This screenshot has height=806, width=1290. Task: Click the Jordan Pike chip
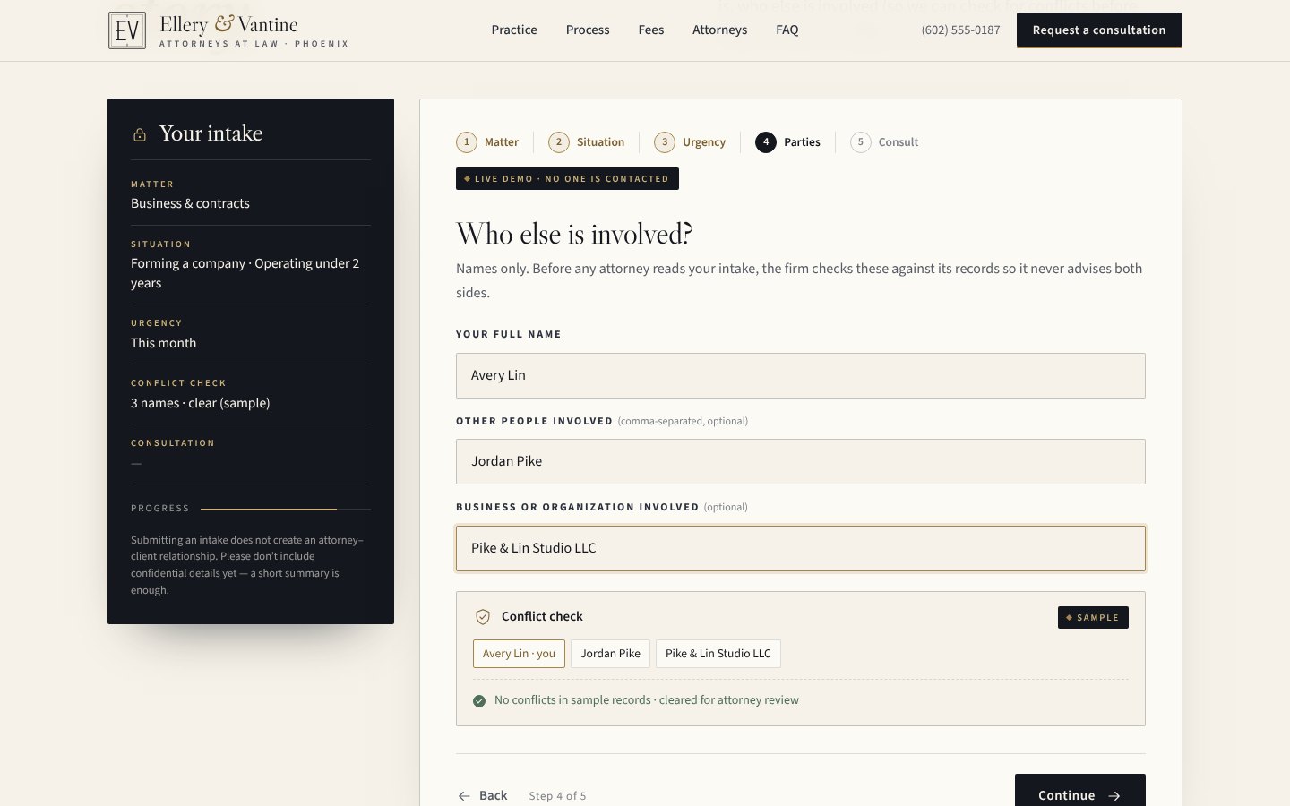point(610,654)
